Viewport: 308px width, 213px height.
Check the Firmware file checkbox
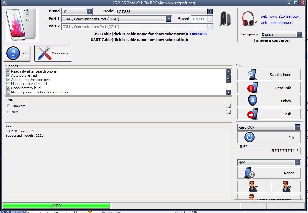pyautogui.click(x=9, y=106)
